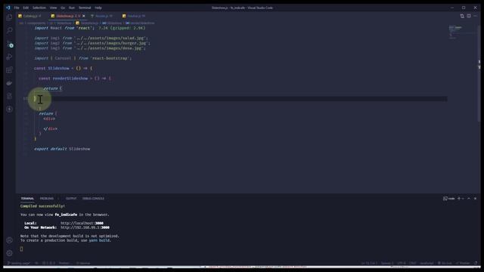
Task: Click the react-bootstrap Carousel import line
Action: (82, 58)
